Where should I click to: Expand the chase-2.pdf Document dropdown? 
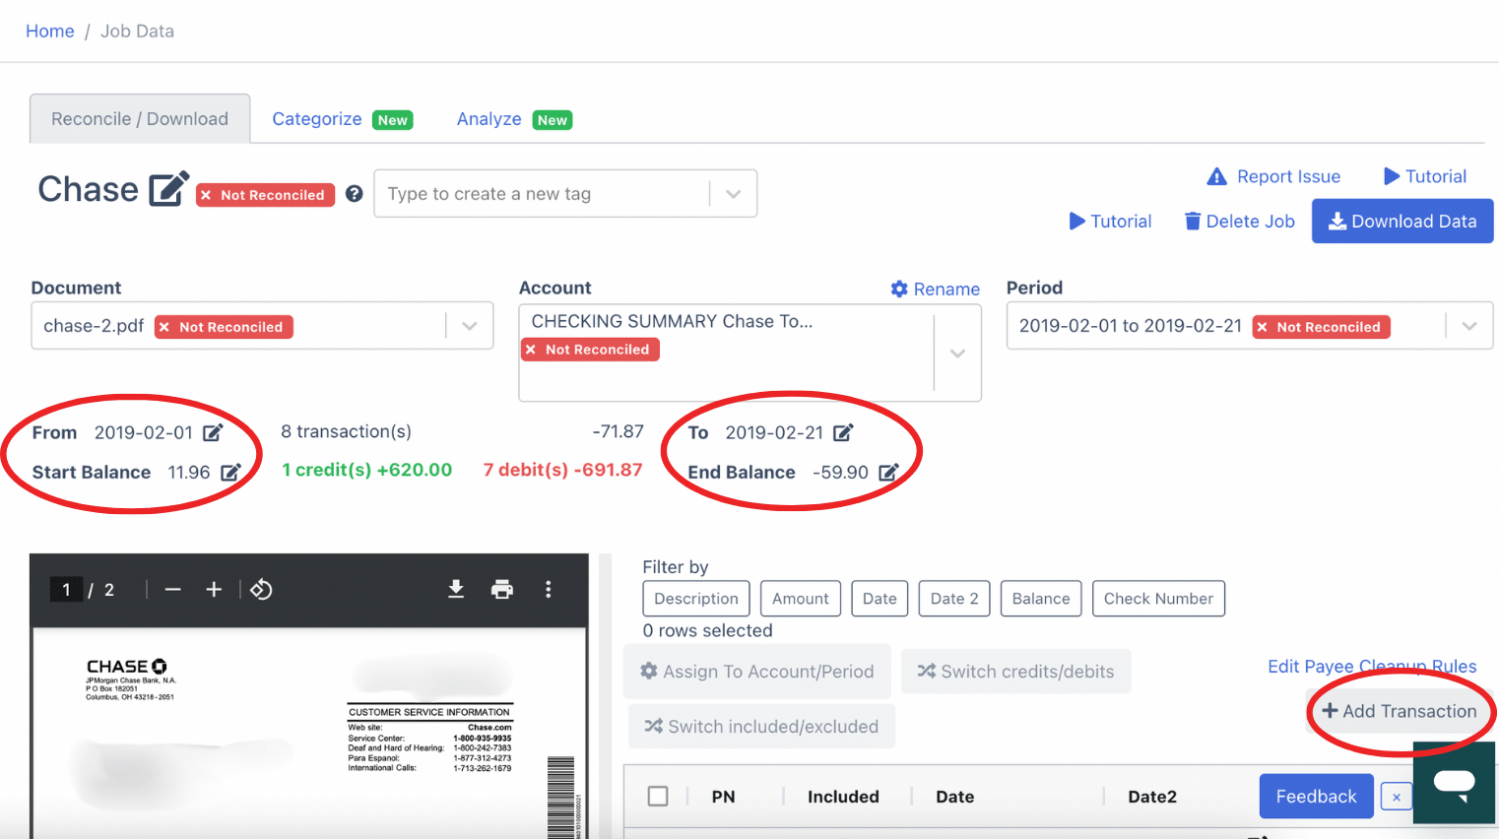[470, 326]
